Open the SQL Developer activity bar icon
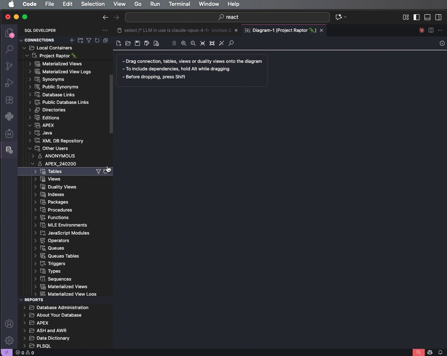 [9, 150]
